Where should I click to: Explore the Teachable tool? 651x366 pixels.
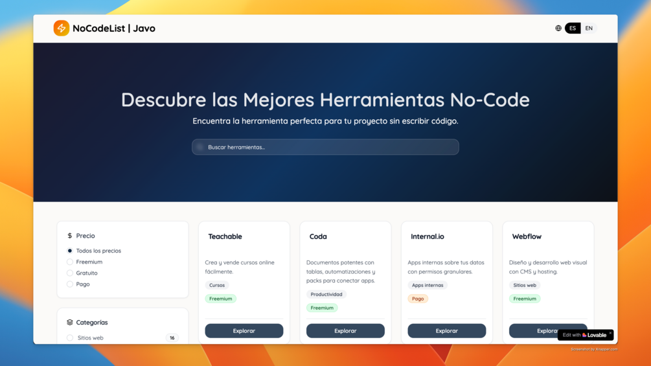pos(244,331)
